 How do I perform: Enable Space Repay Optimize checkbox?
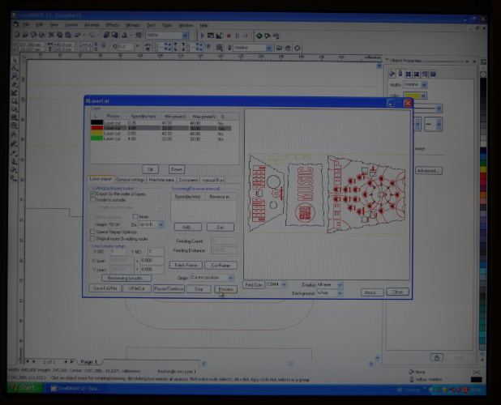click(92, 232)
